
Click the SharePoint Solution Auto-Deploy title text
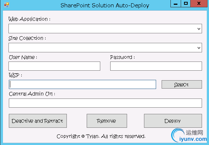pyautogui.click(x=105, y=5)
